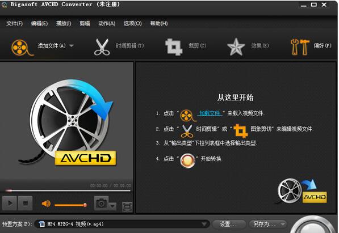Open the 动作(A) menu
Screen dimensions: 339x233
[107, 23]
